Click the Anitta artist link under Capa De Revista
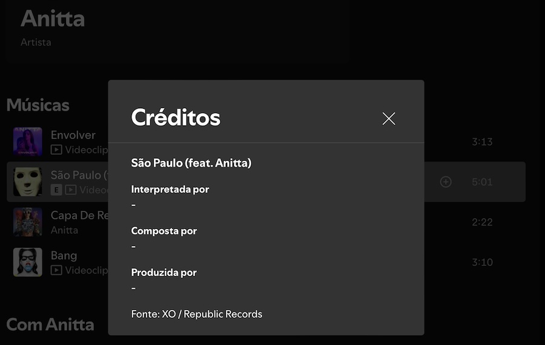 pos(64,230)
